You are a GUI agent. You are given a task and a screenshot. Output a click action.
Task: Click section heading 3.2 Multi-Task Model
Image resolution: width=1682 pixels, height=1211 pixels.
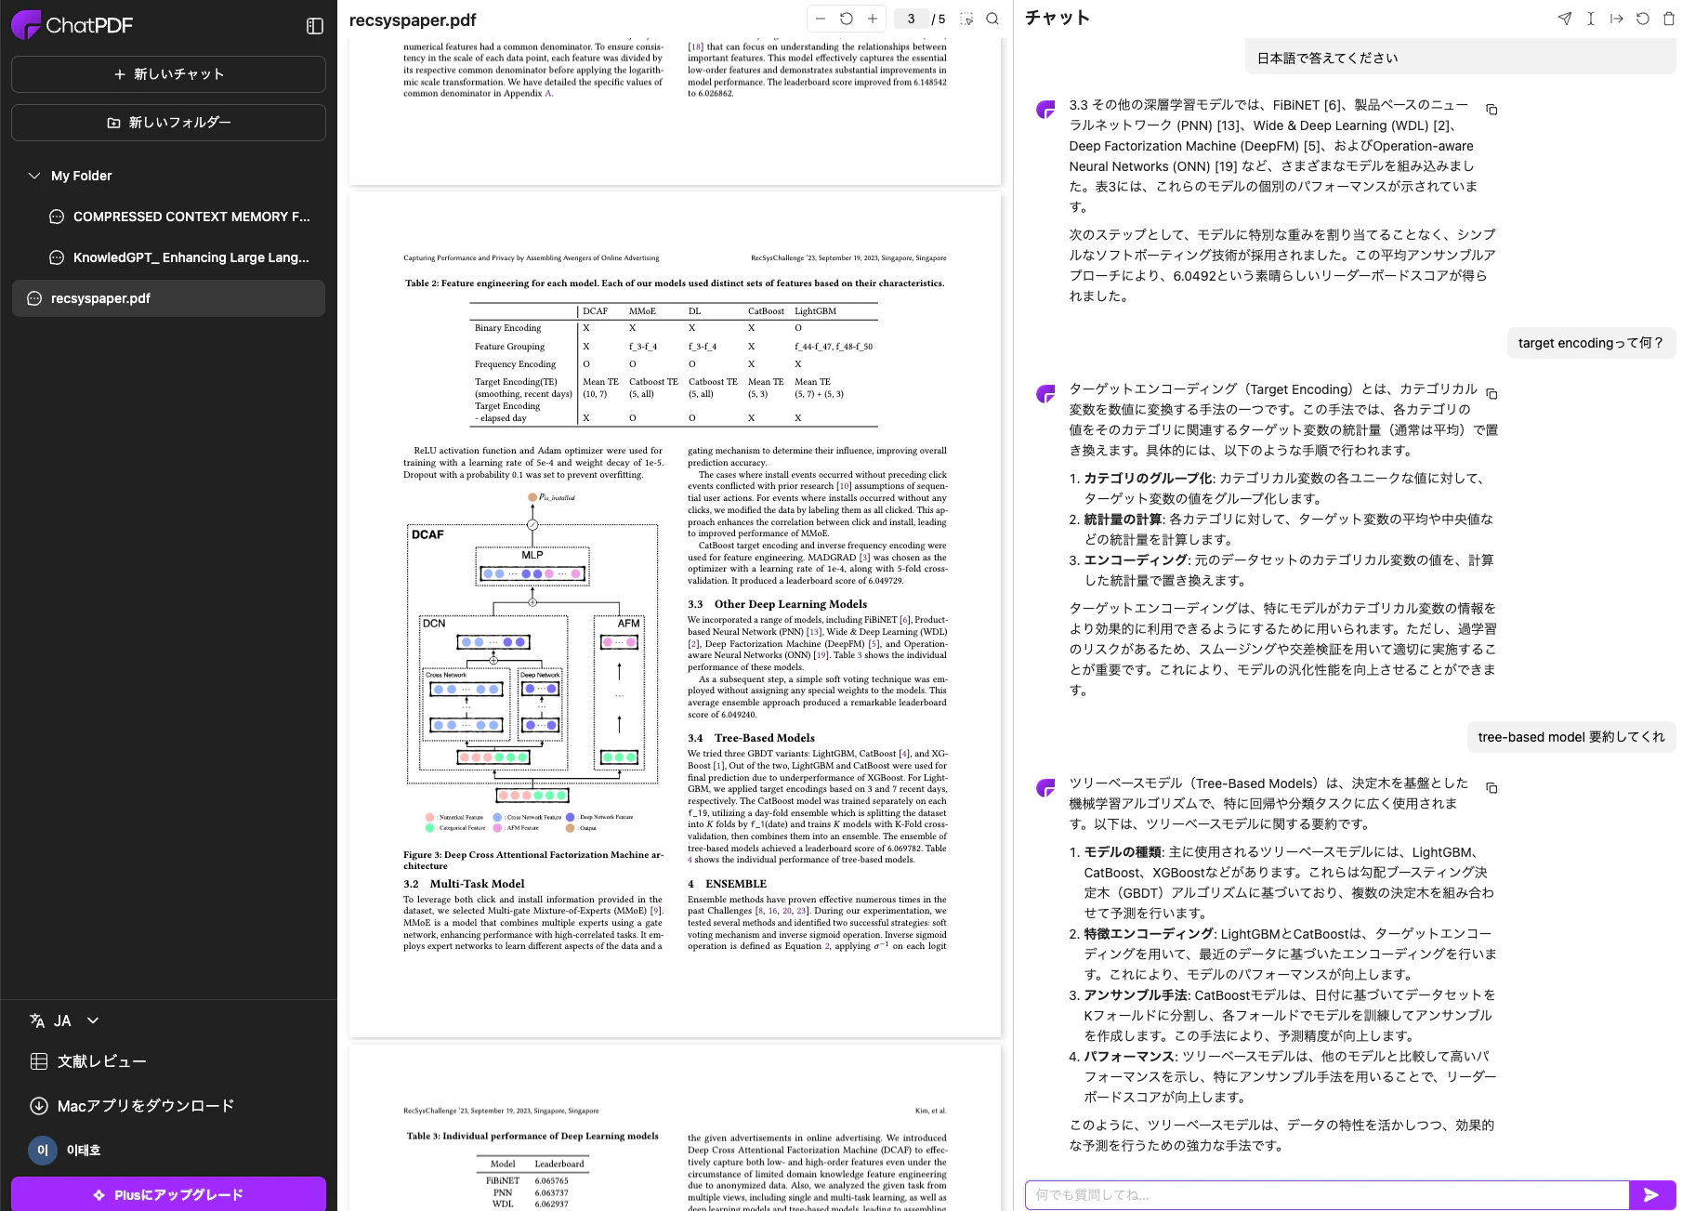click(464, 884)
